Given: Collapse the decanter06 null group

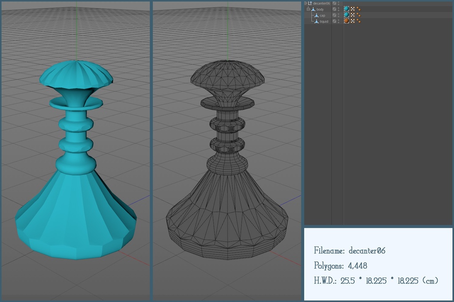Looking at the screenshot, I should [305, 3].
